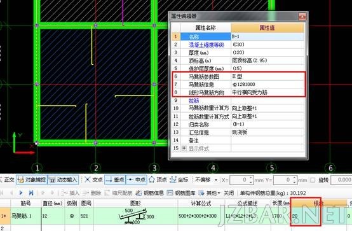Toggle 动态输入 dynamic input button

pyautogui.click(x=63, y=179)
